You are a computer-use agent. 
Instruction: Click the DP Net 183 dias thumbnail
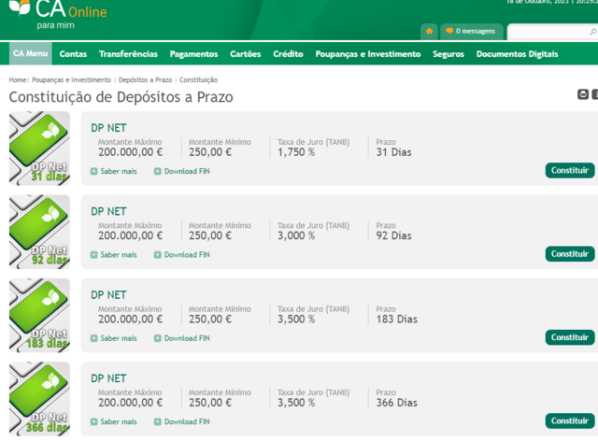[x=39, y=316]
